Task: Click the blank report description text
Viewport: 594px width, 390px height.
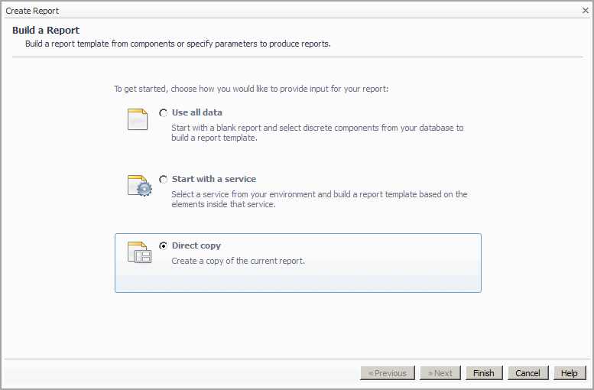Action: 316,133
